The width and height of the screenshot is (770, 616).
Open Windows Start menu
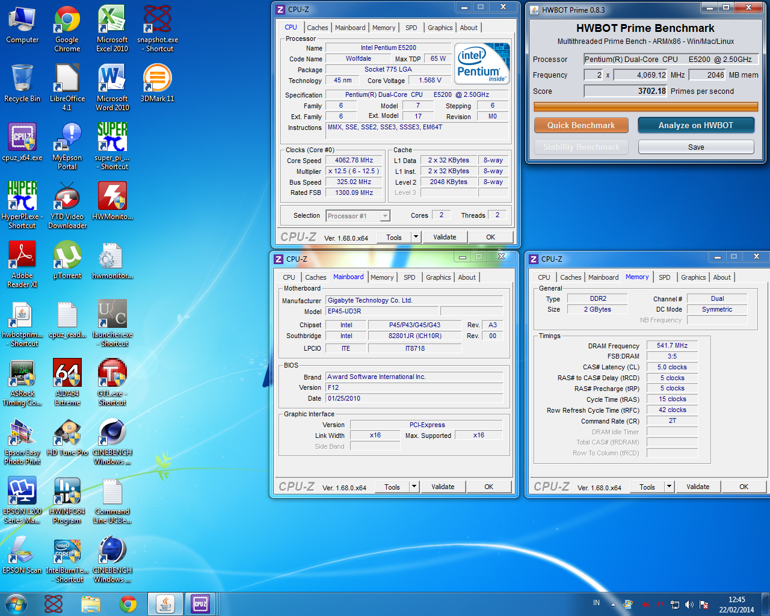pyautogui.click(x=16, y=603)
